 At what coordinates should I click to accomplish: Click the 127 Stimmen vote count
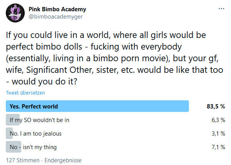click(x=23, y=160)
